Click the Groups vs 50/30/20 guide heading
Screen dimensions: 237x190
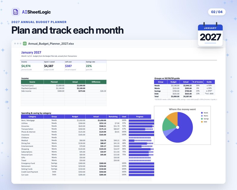pyautogui.click(x=167, y=78)
